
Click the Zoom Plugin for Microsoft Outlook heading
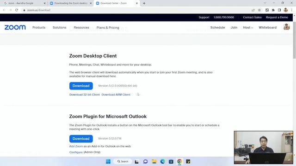click(x=108, y=117)
